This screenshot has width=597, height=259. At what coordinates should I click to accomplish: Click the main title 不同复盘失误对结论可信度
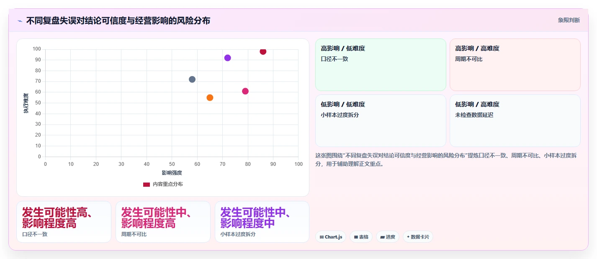pos(118,20)
